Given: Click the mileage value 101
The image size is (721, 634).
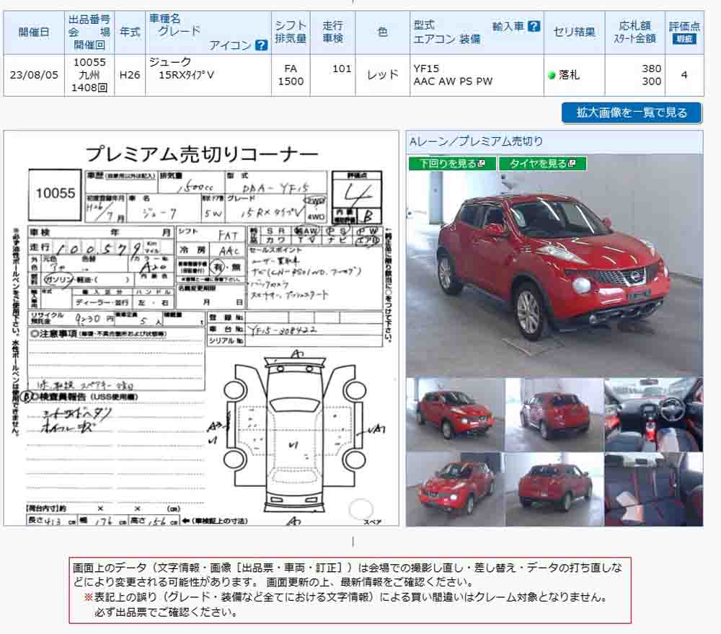Looking at the screenshot, I should 342,69.
